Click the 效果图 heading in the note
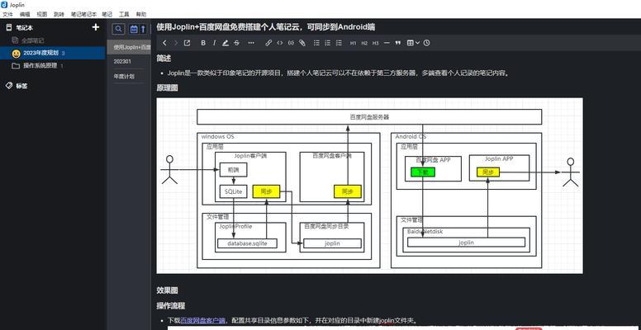The image size is (641, 330). 167,290
